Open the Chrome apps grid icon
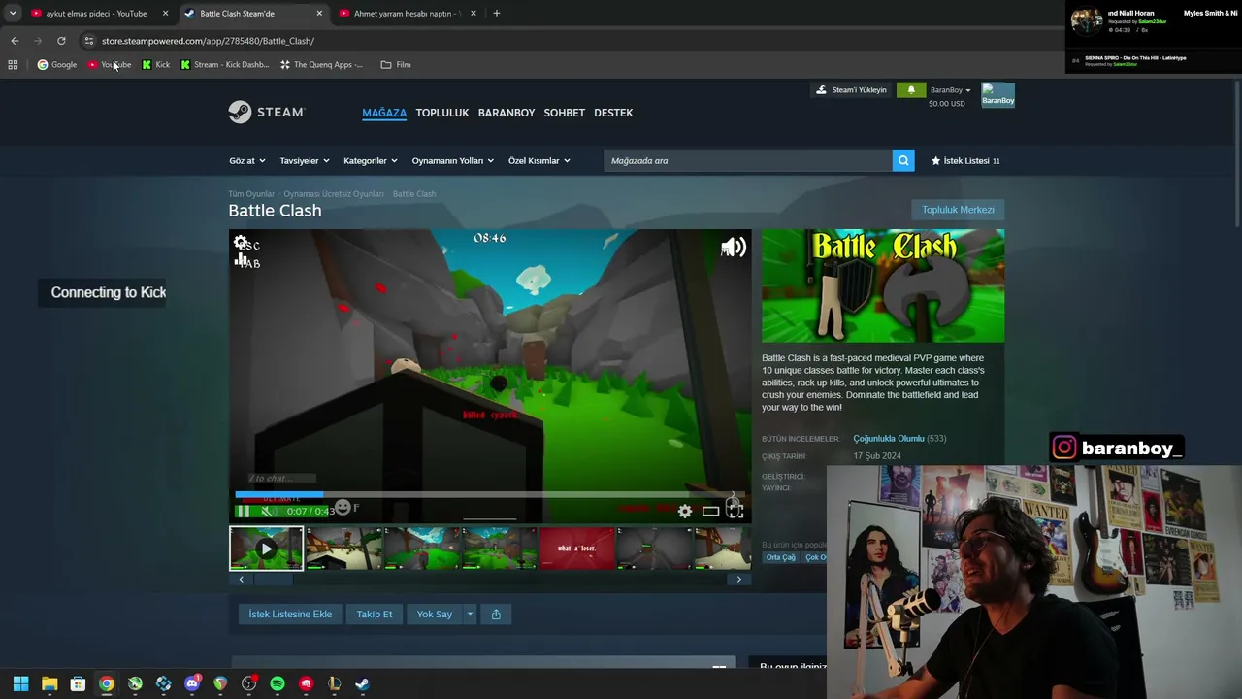1242x699 pixels. pos(13,65)
